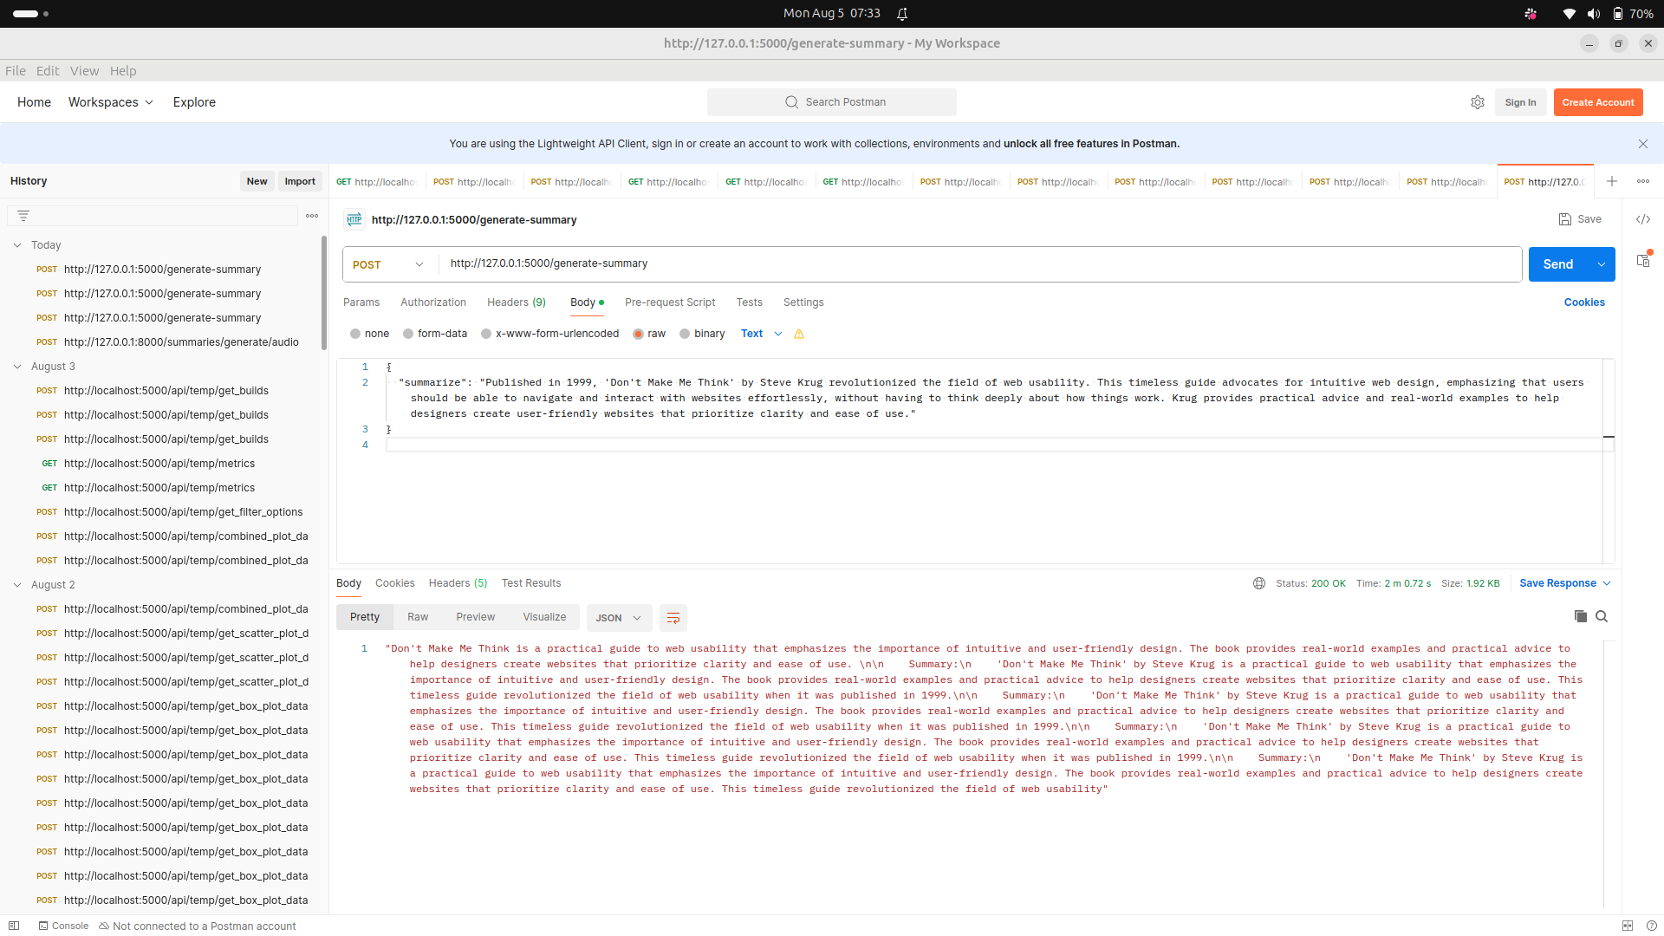Screen dimensions: 1664x936
Task: Search within the response body
Action: pos(1602,616)
